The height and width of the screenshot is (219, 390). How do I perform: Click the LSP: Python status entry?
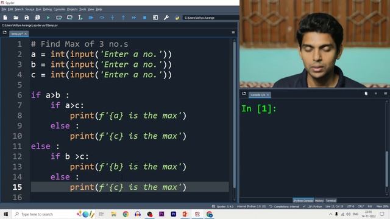pyautogui.click(x=313, y=207)
